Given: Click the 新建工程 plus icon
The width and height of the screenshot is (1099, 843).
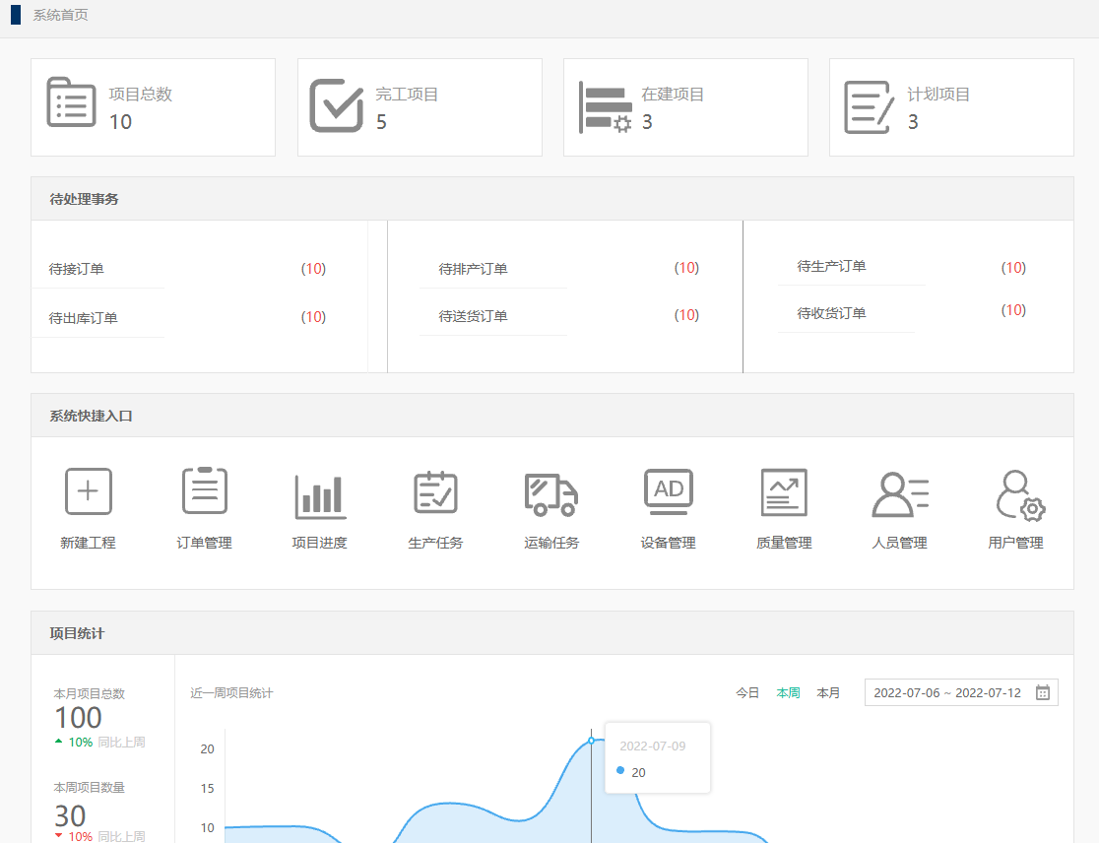Looking at the screenshot, I should [88, 491].
